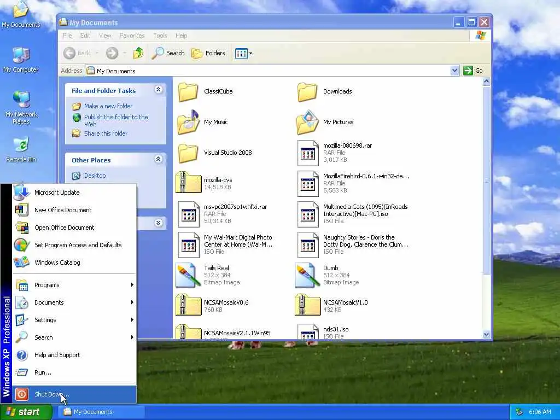Open the View menu
The height and width of the screenshot is (420, 560).
[105, 36]
